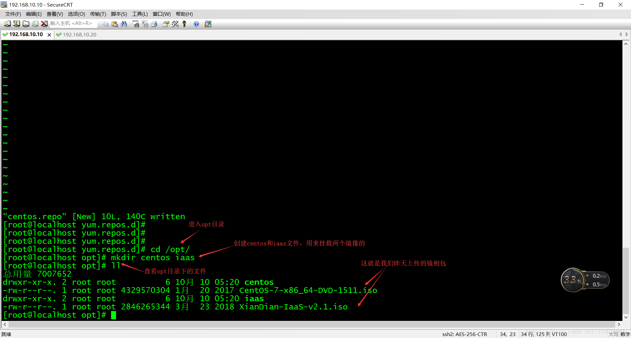Open the 编辑(E) menu
The image size is (631, 338).
34,14
